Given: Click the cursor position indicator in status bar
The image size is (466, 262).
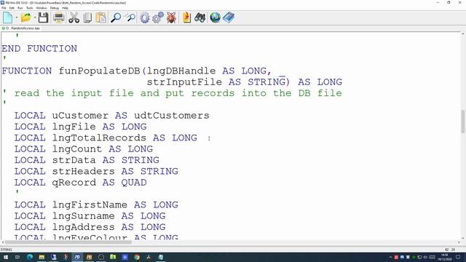Looking at the screenshot, I should pos(450,250).
